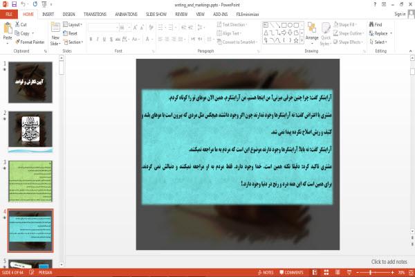Screen dimensions: 415x277
Task: Select slide 3 green thumbnail
Action: 30,181
